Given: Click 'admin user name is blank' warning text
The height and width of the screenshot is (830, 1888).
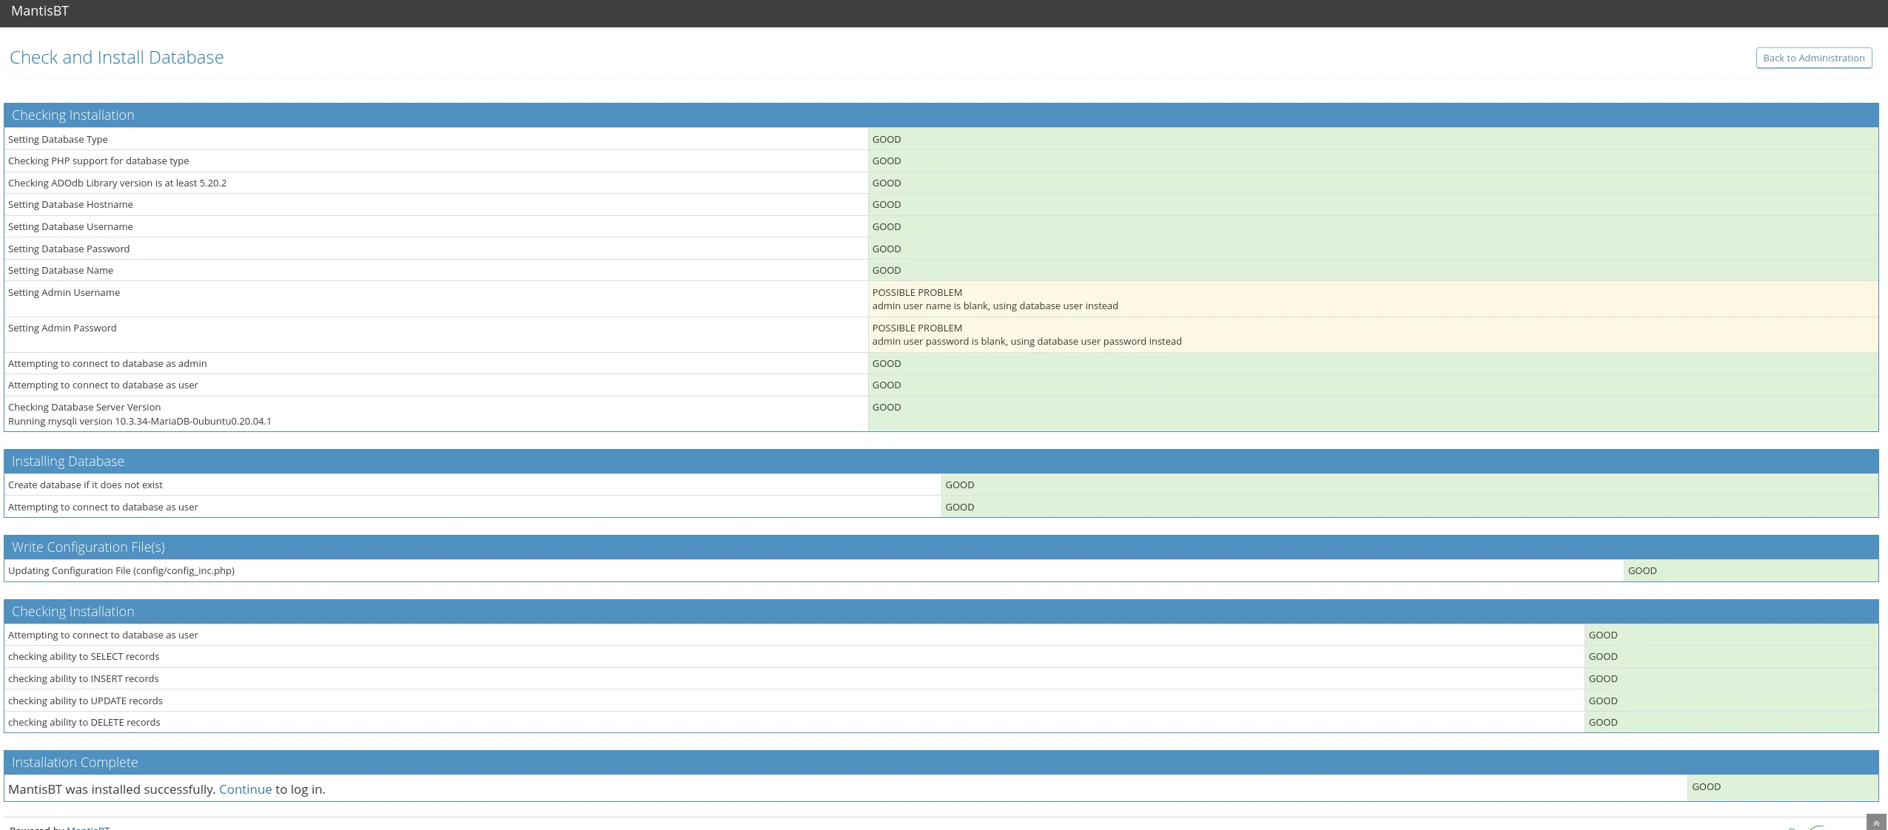Looking at the screenshot, I should (x=995, y=306).
